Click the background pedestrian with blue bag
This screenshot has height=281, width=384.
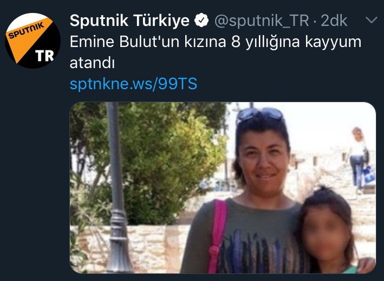[361, 160]
